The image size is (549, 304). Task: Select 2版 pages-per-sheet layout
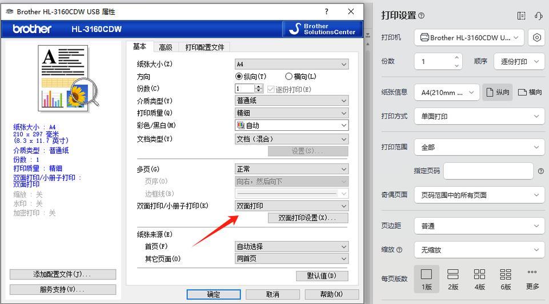click(453, 279)
